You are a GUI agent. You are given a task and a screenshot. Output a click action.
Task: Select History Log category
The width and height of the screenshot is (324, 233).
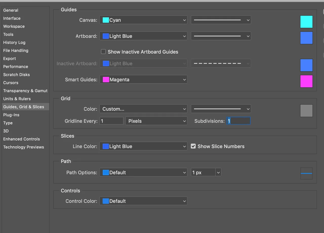[x=14, y=42]
